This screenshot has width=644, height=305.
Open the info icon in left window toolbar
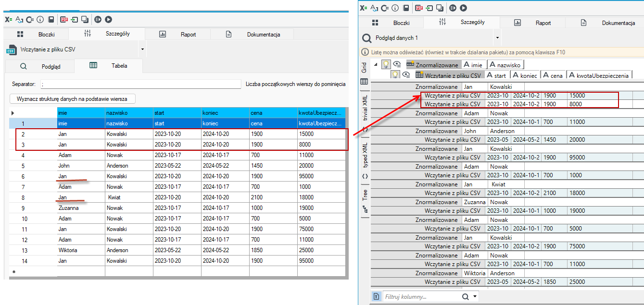[x=40, y=20]
